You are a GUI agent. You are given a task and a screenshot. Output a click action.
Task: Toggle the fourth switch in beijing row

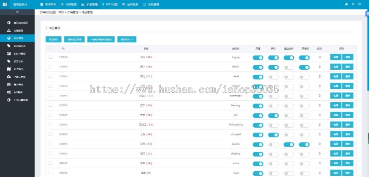(304, 58)
